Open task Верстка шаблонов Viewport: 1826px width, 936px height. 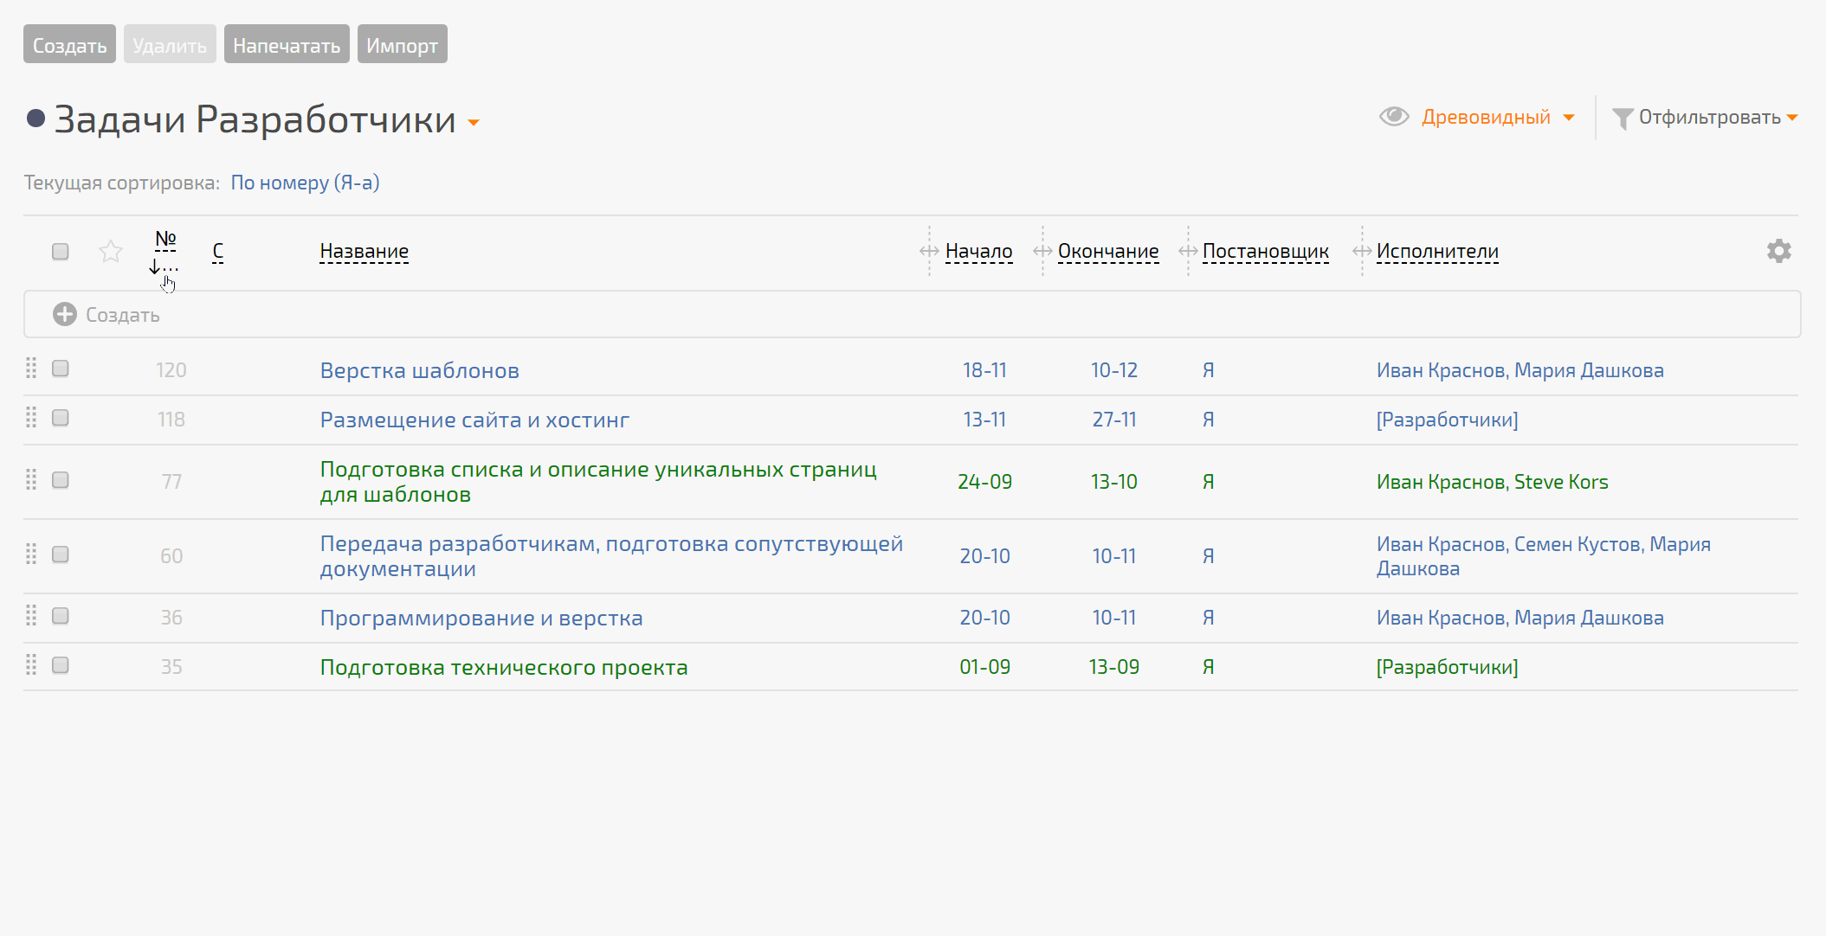click(x=419, y=370)
